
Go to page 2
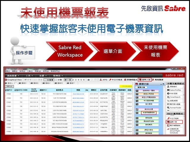tap(73, 80)
